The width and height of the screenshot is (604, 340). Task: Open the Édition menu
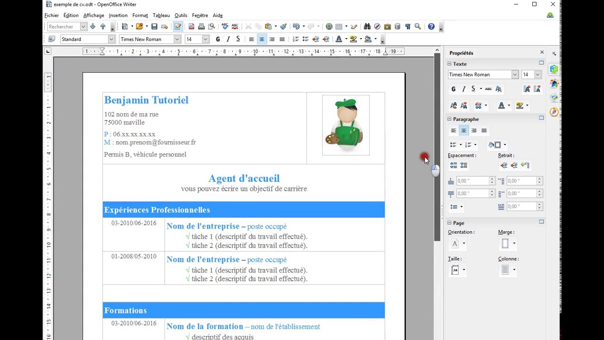(71, 16)
